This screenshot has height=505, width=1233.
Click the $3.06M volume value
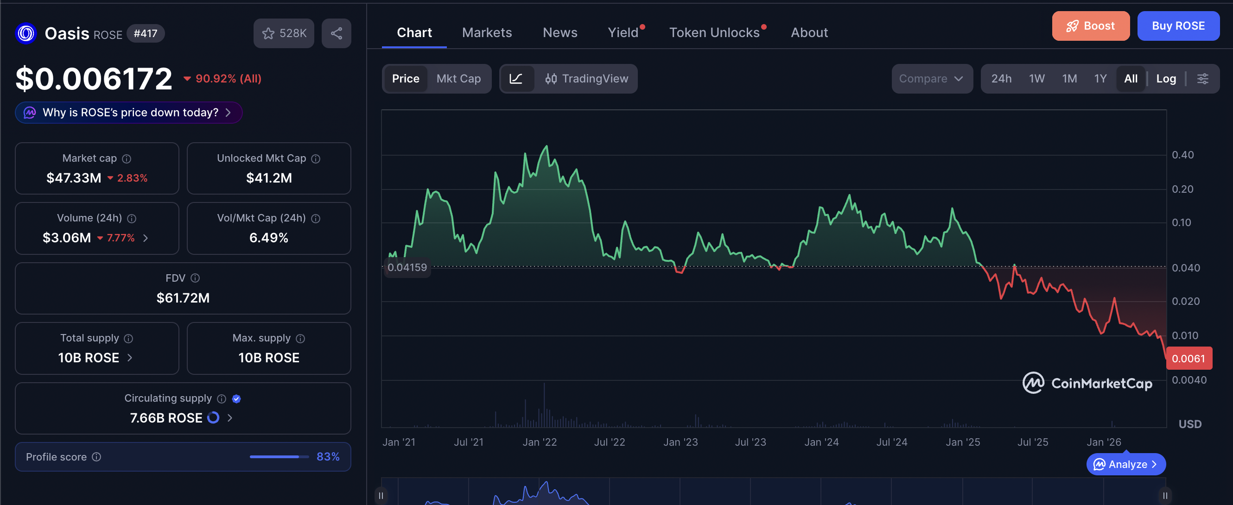tap(67, 238)
